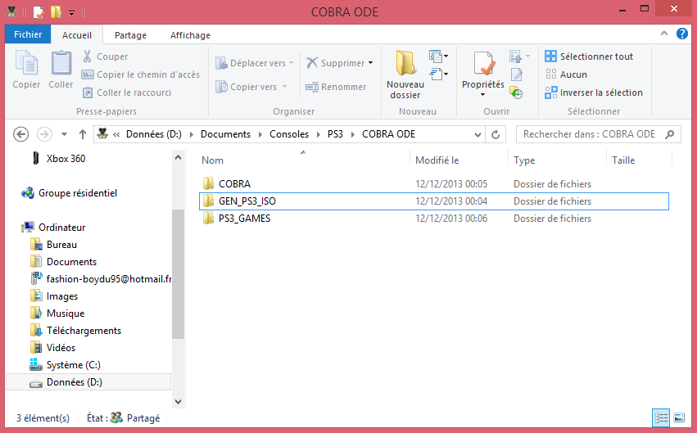Click Aucun to deselect all
This screenshot has width=697, height=433.
click(566, 74)
